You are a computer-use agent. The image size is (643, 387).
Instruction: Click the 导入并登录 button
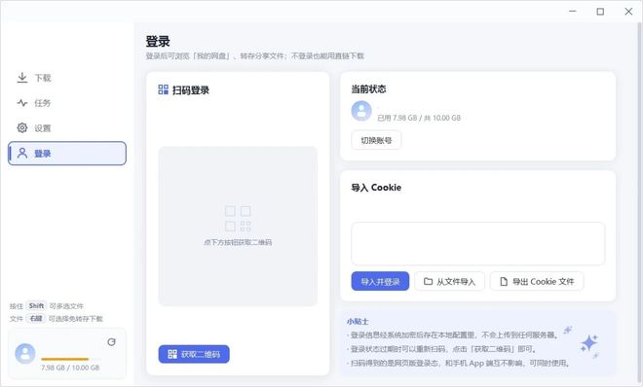tap(380, 281)
